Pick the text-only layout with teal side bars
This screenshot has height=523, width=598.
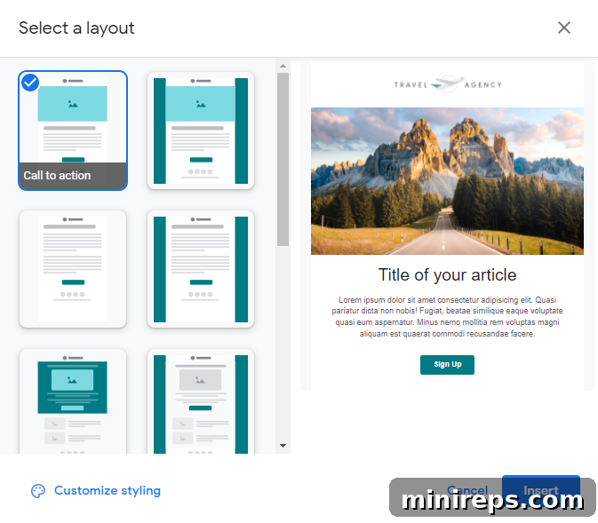(x=201, y=269)
